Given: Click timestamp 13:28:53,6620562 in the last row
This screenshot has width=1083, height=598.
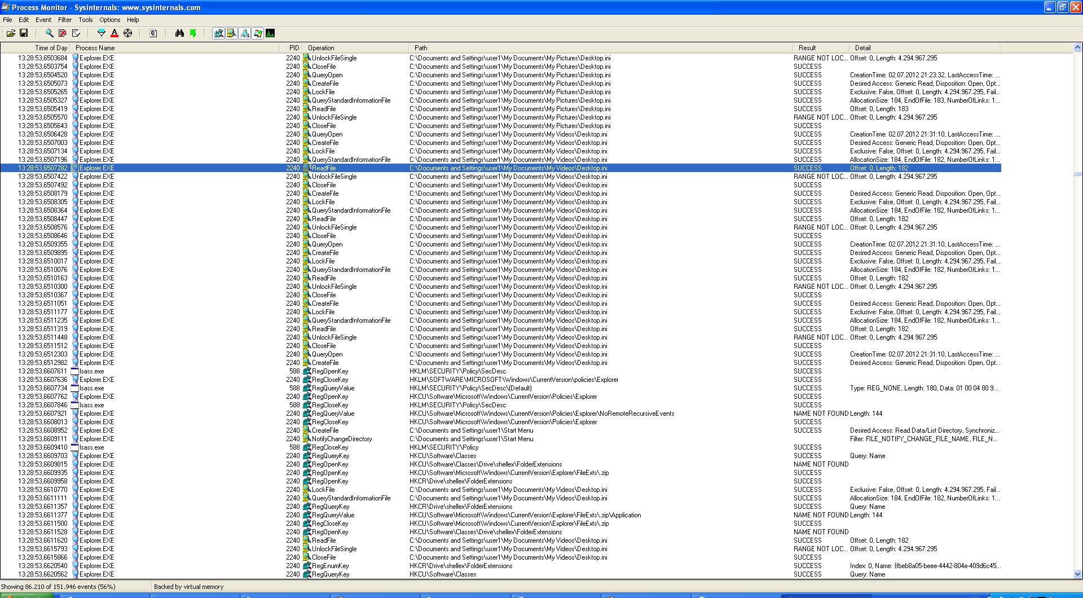Looking at the screenshot, I should 43,574.
